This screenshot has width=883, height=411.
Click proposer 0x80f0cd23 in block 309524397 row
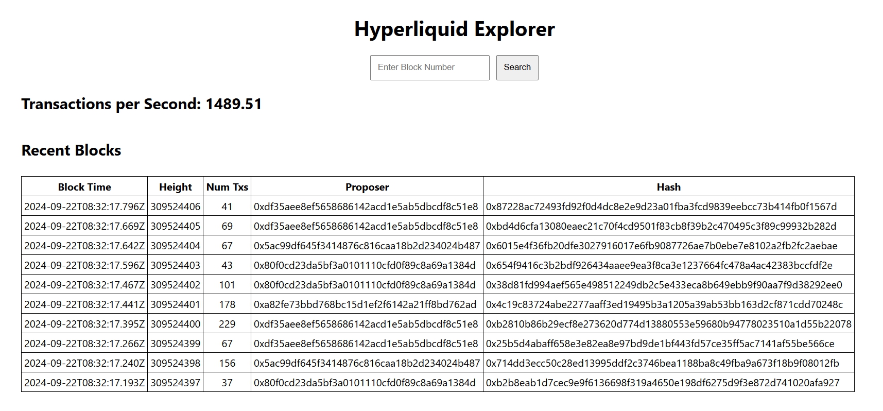click(x=365, y=383)
